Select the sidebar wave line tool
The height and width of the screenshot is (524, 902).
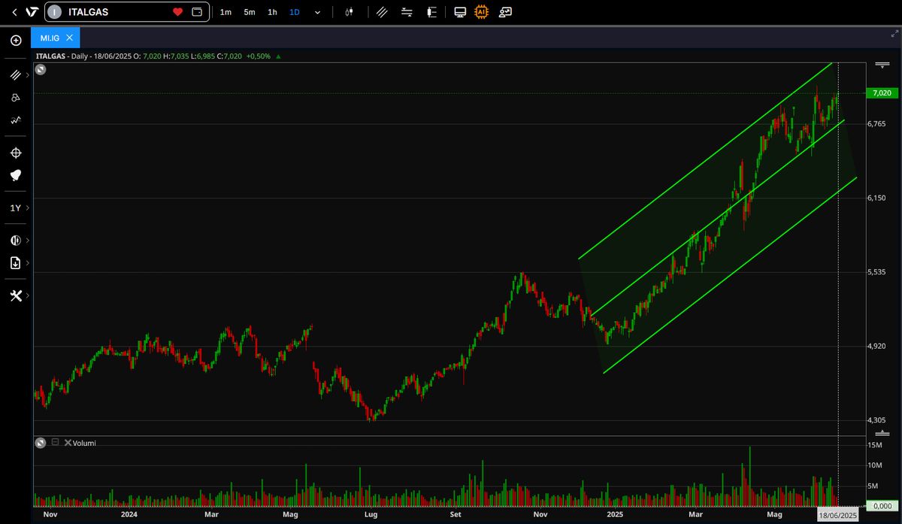(16, 120)
